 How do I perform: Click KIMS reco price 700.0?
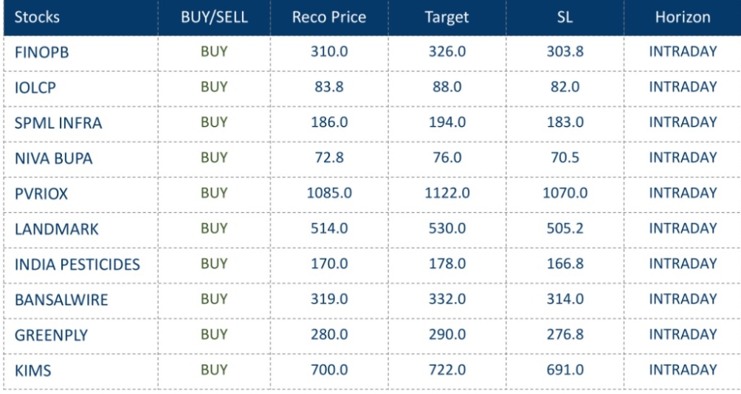[x=328, y=370]
